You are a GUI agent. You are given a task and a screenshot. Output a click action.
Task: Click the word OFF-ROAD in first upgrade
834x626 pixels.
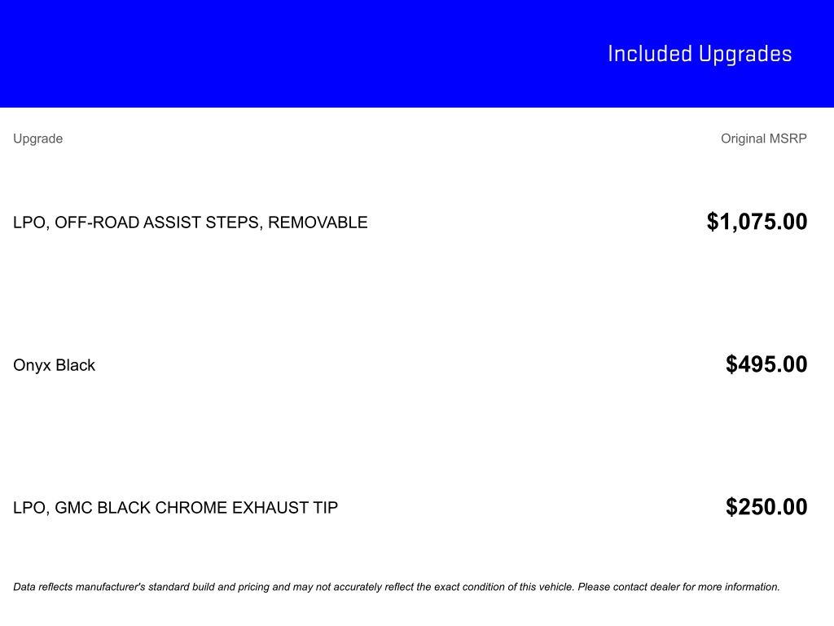[96, 222]
